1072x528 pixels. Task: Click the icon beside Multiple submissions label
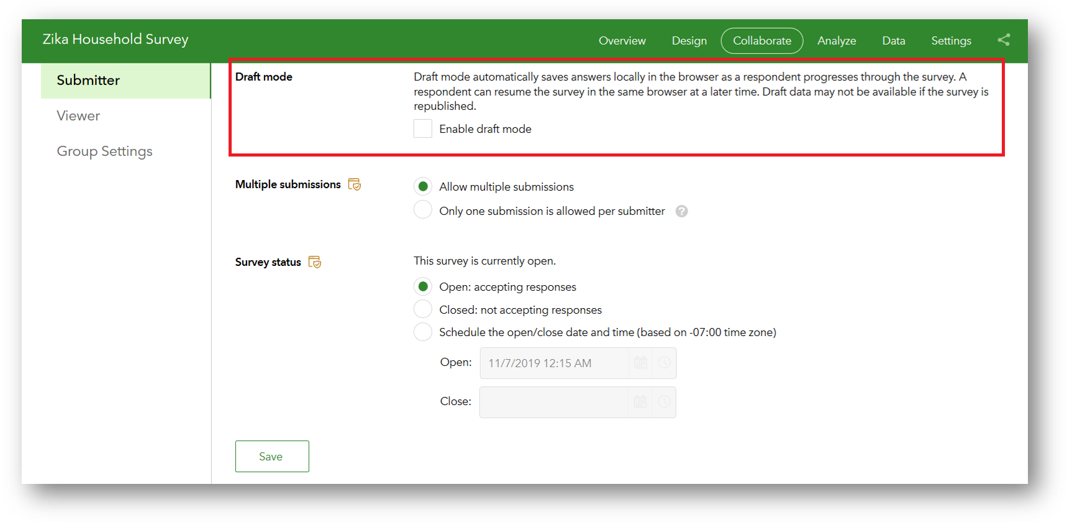pyautogui.click(x=355, y=184)
